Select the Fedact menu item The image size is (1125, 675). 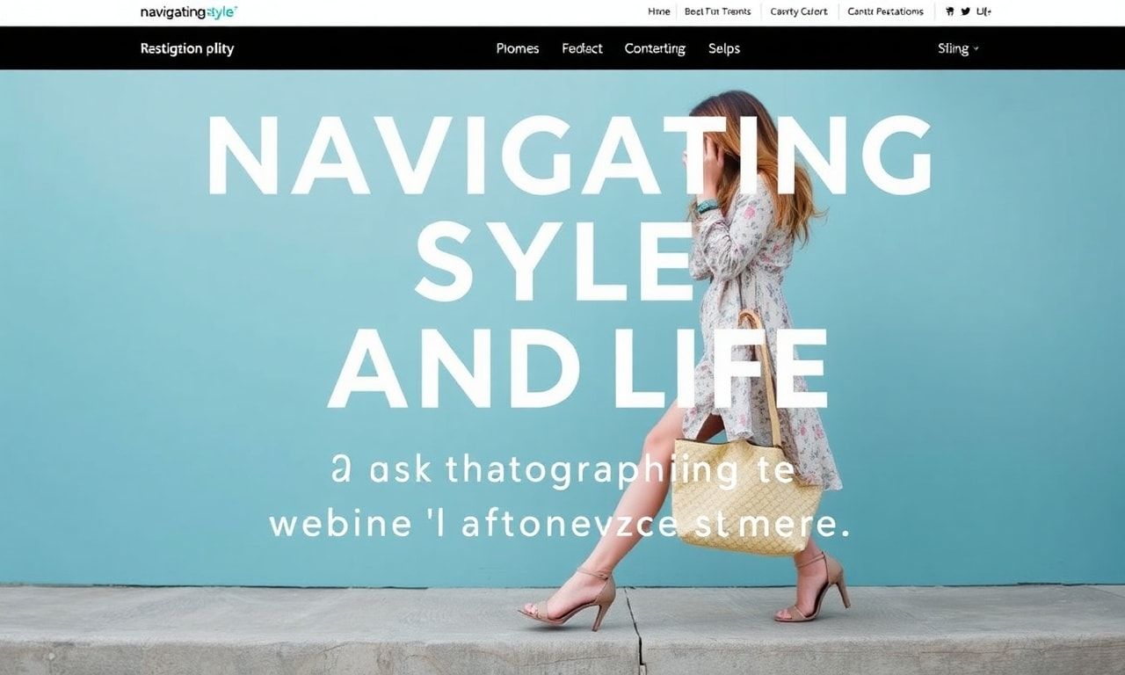(x=582, y=48)
